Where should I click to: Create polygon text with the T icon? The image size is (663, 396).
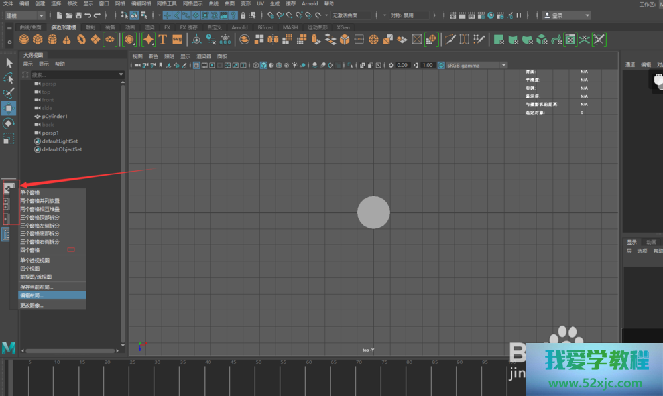point(162,40)
